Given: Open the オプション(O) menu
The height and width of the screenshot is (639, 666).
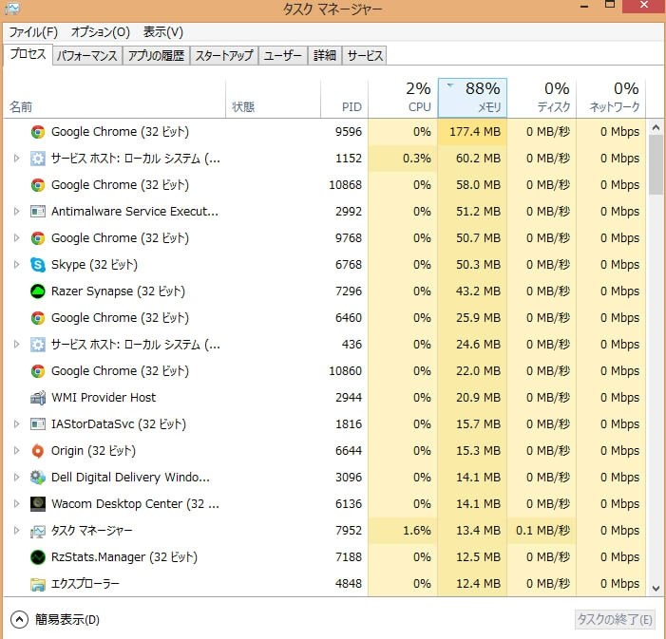Looking at the screenshot, I should 101,32.
